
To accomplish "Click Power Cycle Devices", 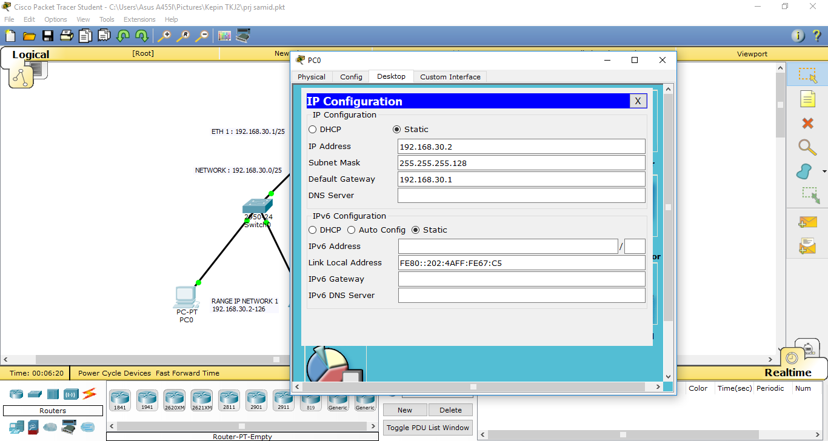I will (x=115, y=373).
